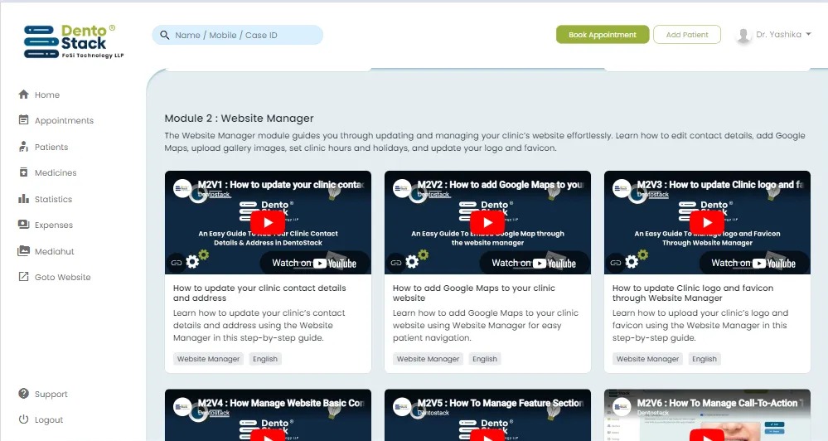Click the Home icon in sidebar
The width and height of the screenshot is (828, 441).
pos(23,94)
